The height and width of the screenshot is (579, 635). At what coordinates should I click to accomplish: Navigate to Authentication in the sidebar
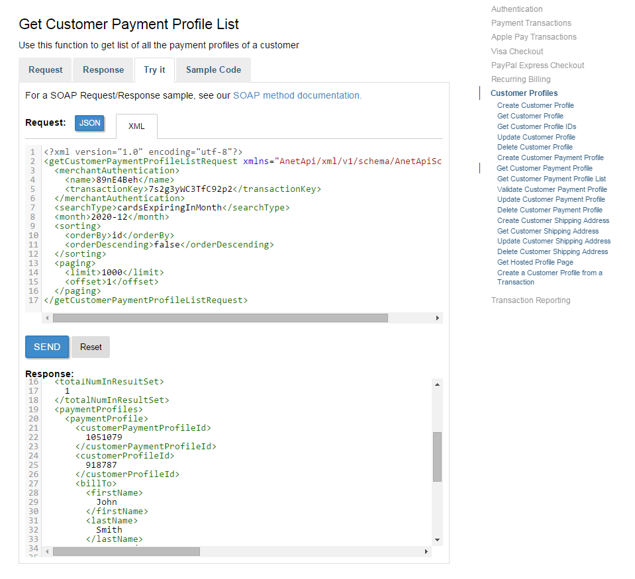tap(516, 9)
